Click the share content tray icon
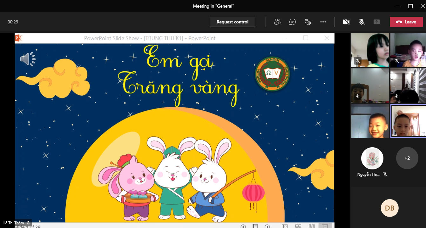Screen dimensions: 426x228 click(376, 22)
